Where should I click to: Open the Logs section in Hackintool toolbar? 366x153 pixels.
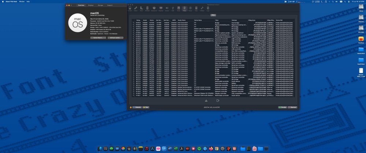[208, 9]
